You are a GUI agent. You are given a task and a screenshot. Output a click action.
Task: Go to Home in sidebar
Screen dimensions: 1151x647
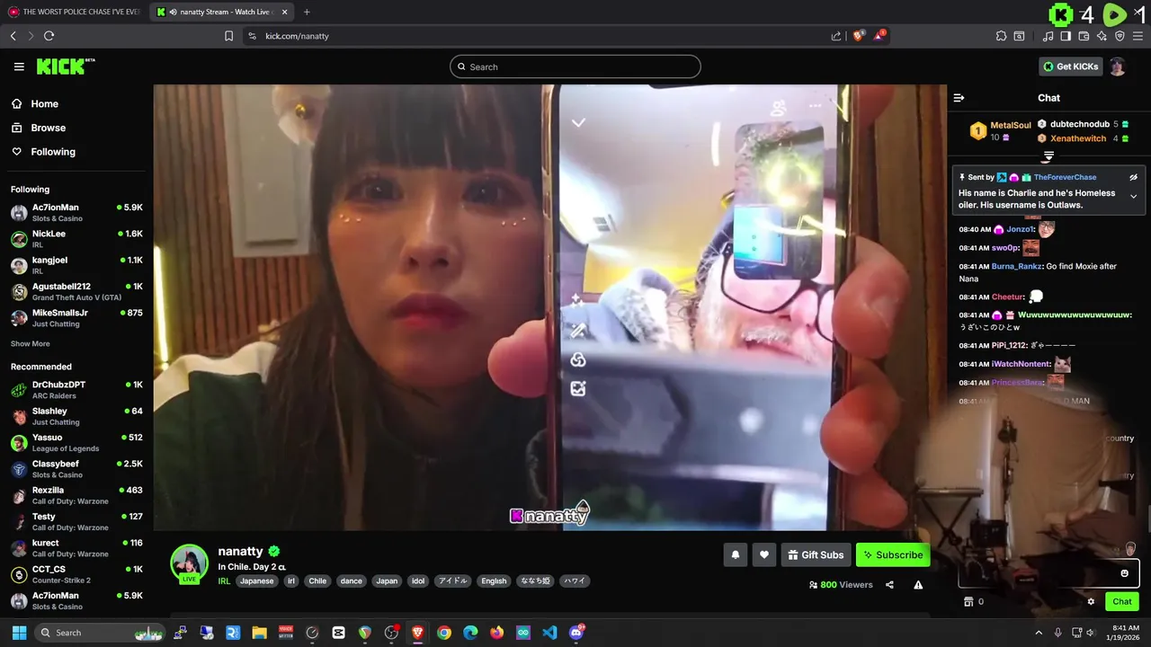coord(44,103)
